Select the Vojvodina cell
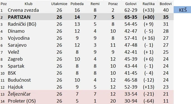 pyautogui.click(x=19, y=38)
